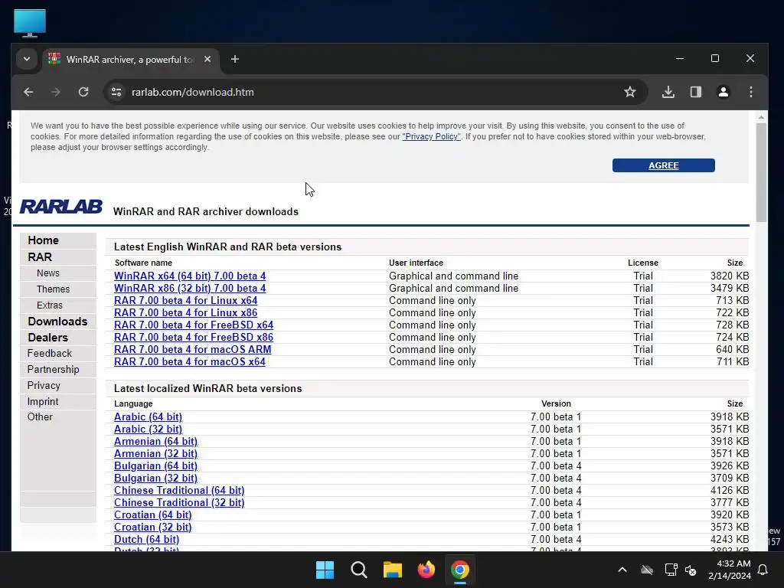View site information icon in address bar

click(116, 92)
